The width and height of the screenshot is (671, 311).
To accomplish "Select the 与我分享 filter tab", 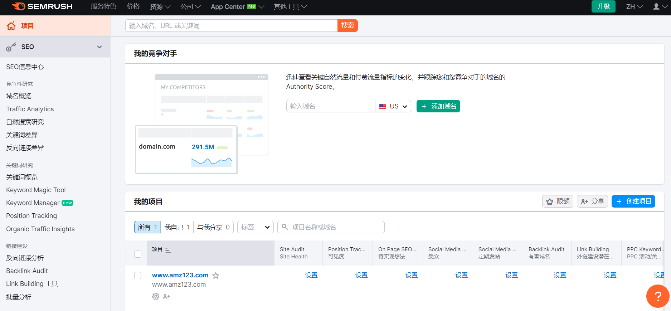I will point(214,227).
